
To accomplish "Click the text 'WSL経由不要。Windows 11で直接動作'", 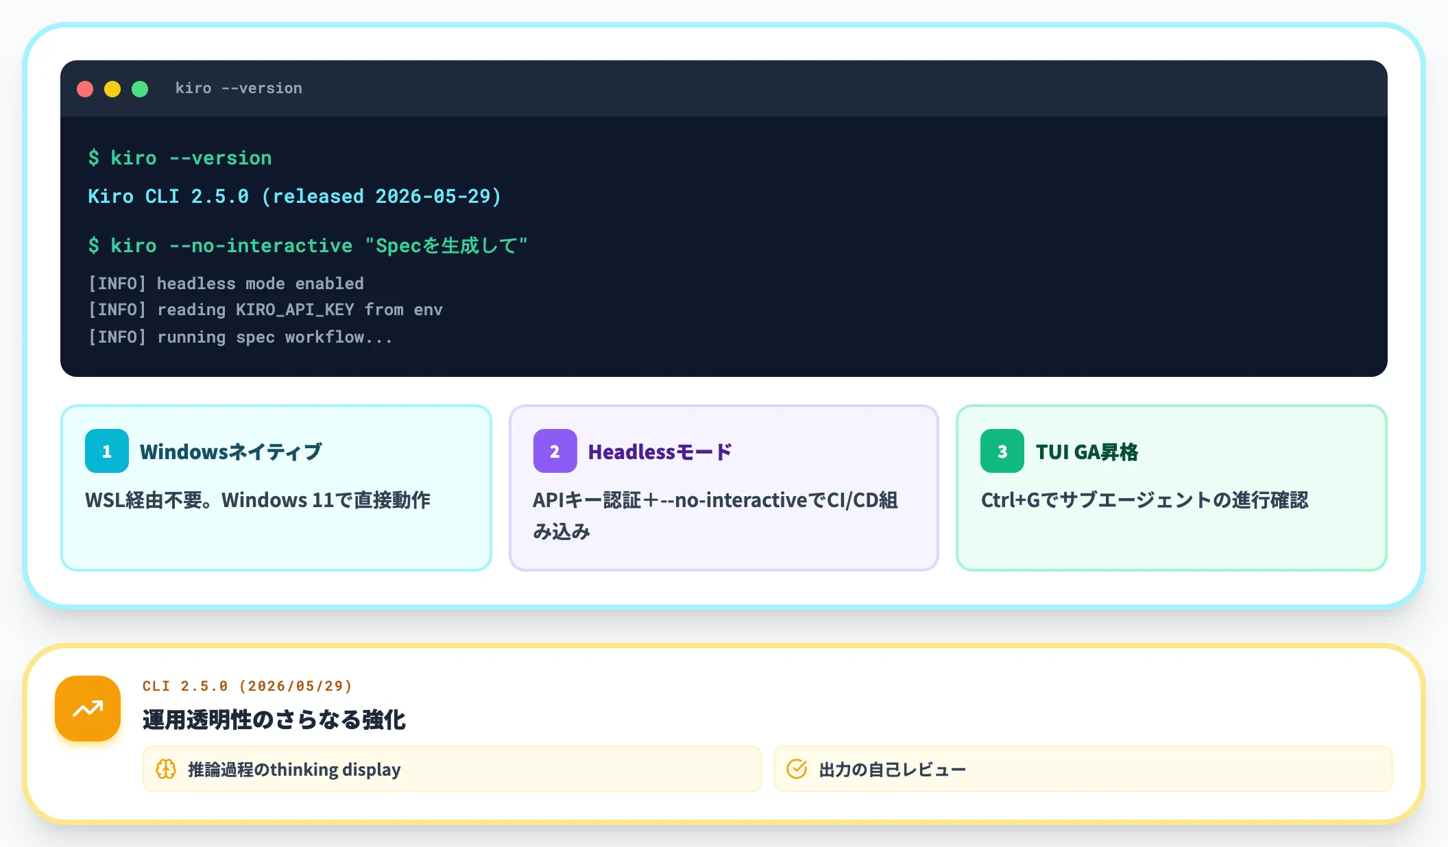I will pyautogui.click(x=258, y=500).
